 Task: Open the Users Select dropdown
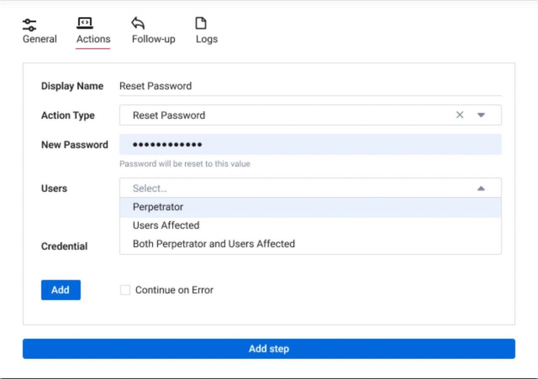pyautogui.click(x=294, y=188)
